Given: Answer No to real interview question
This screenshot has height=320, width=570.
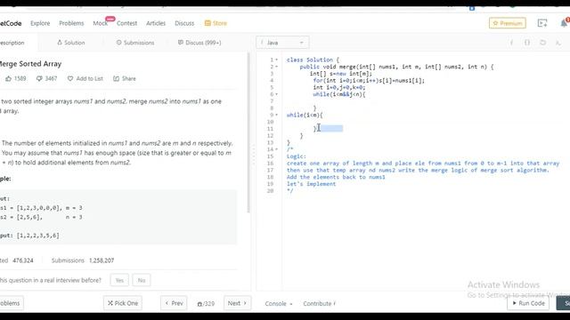Looking at the screenshot, I should click(x=142, y=280).
